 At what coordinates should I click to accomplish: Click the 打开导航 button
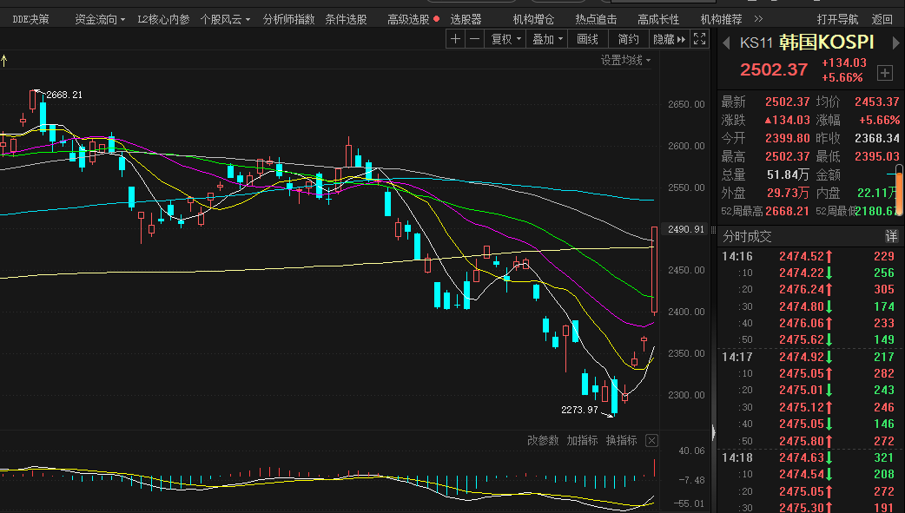point(837,18)
